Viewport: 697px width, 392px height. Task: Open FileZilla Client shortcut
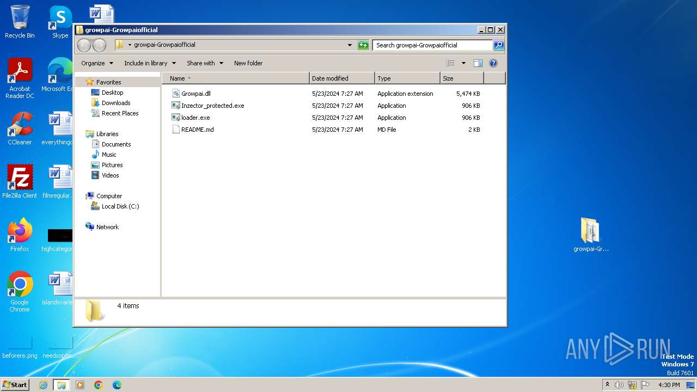(20, 181)
